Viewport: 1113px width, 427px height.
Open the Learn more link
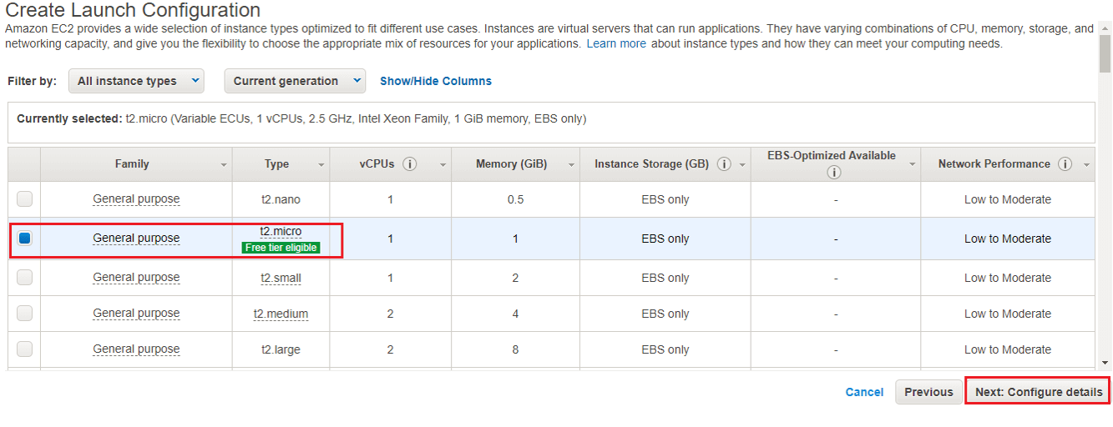click(x=616, y=43)
